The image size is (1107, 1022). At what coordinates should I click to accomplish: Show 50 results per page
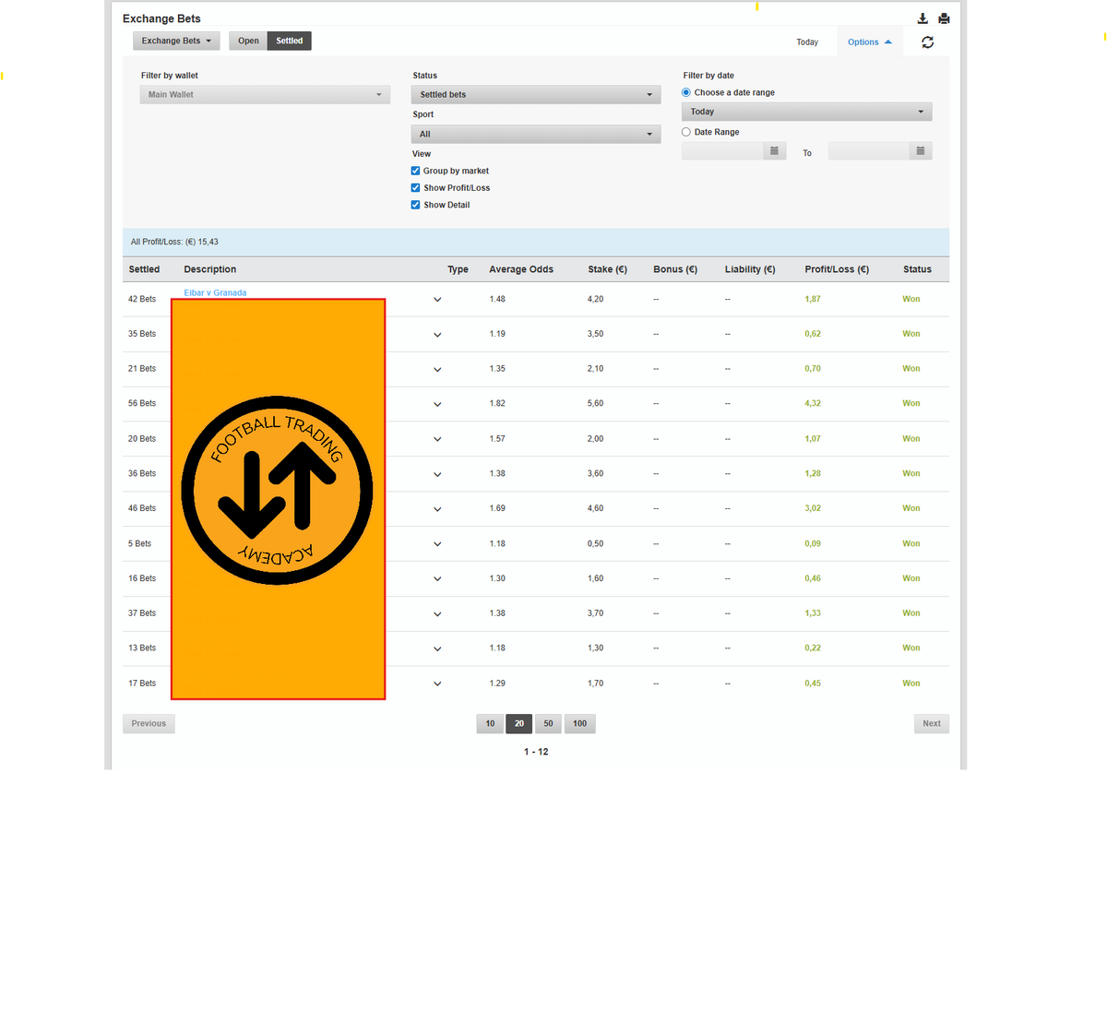tap(549, 724)
